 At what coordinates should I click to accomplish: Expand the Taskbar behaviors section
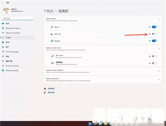159,80
